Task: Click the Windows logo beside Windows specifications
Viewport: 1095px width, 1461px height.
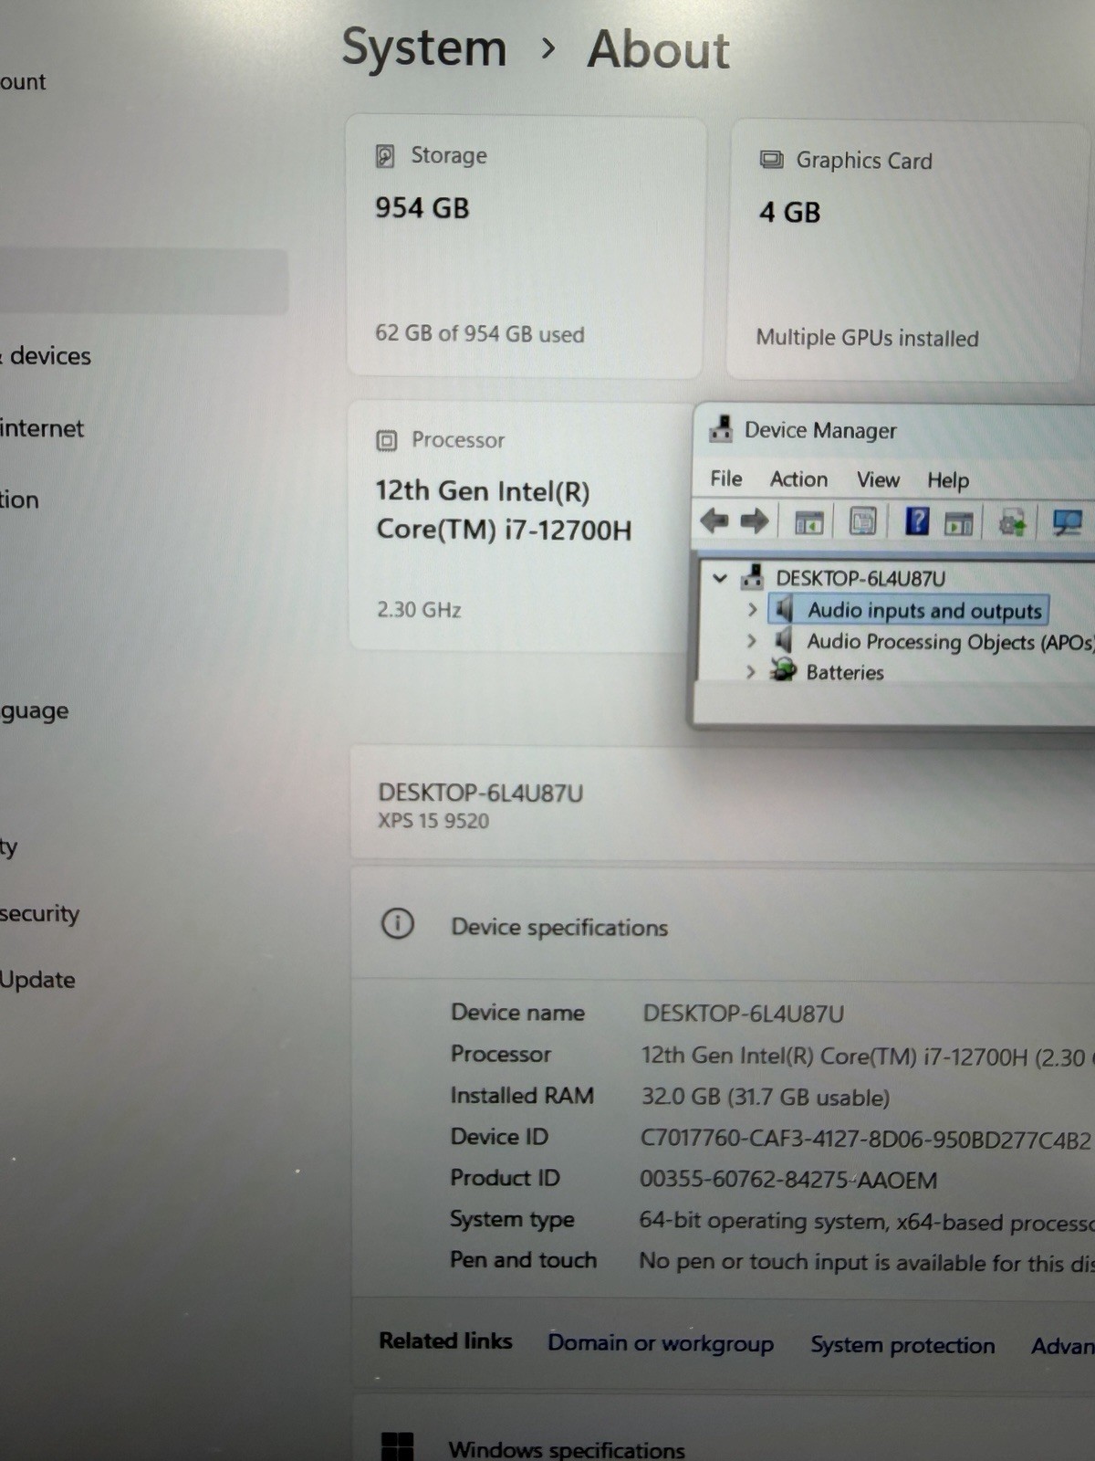Action: coord(397,1446)
